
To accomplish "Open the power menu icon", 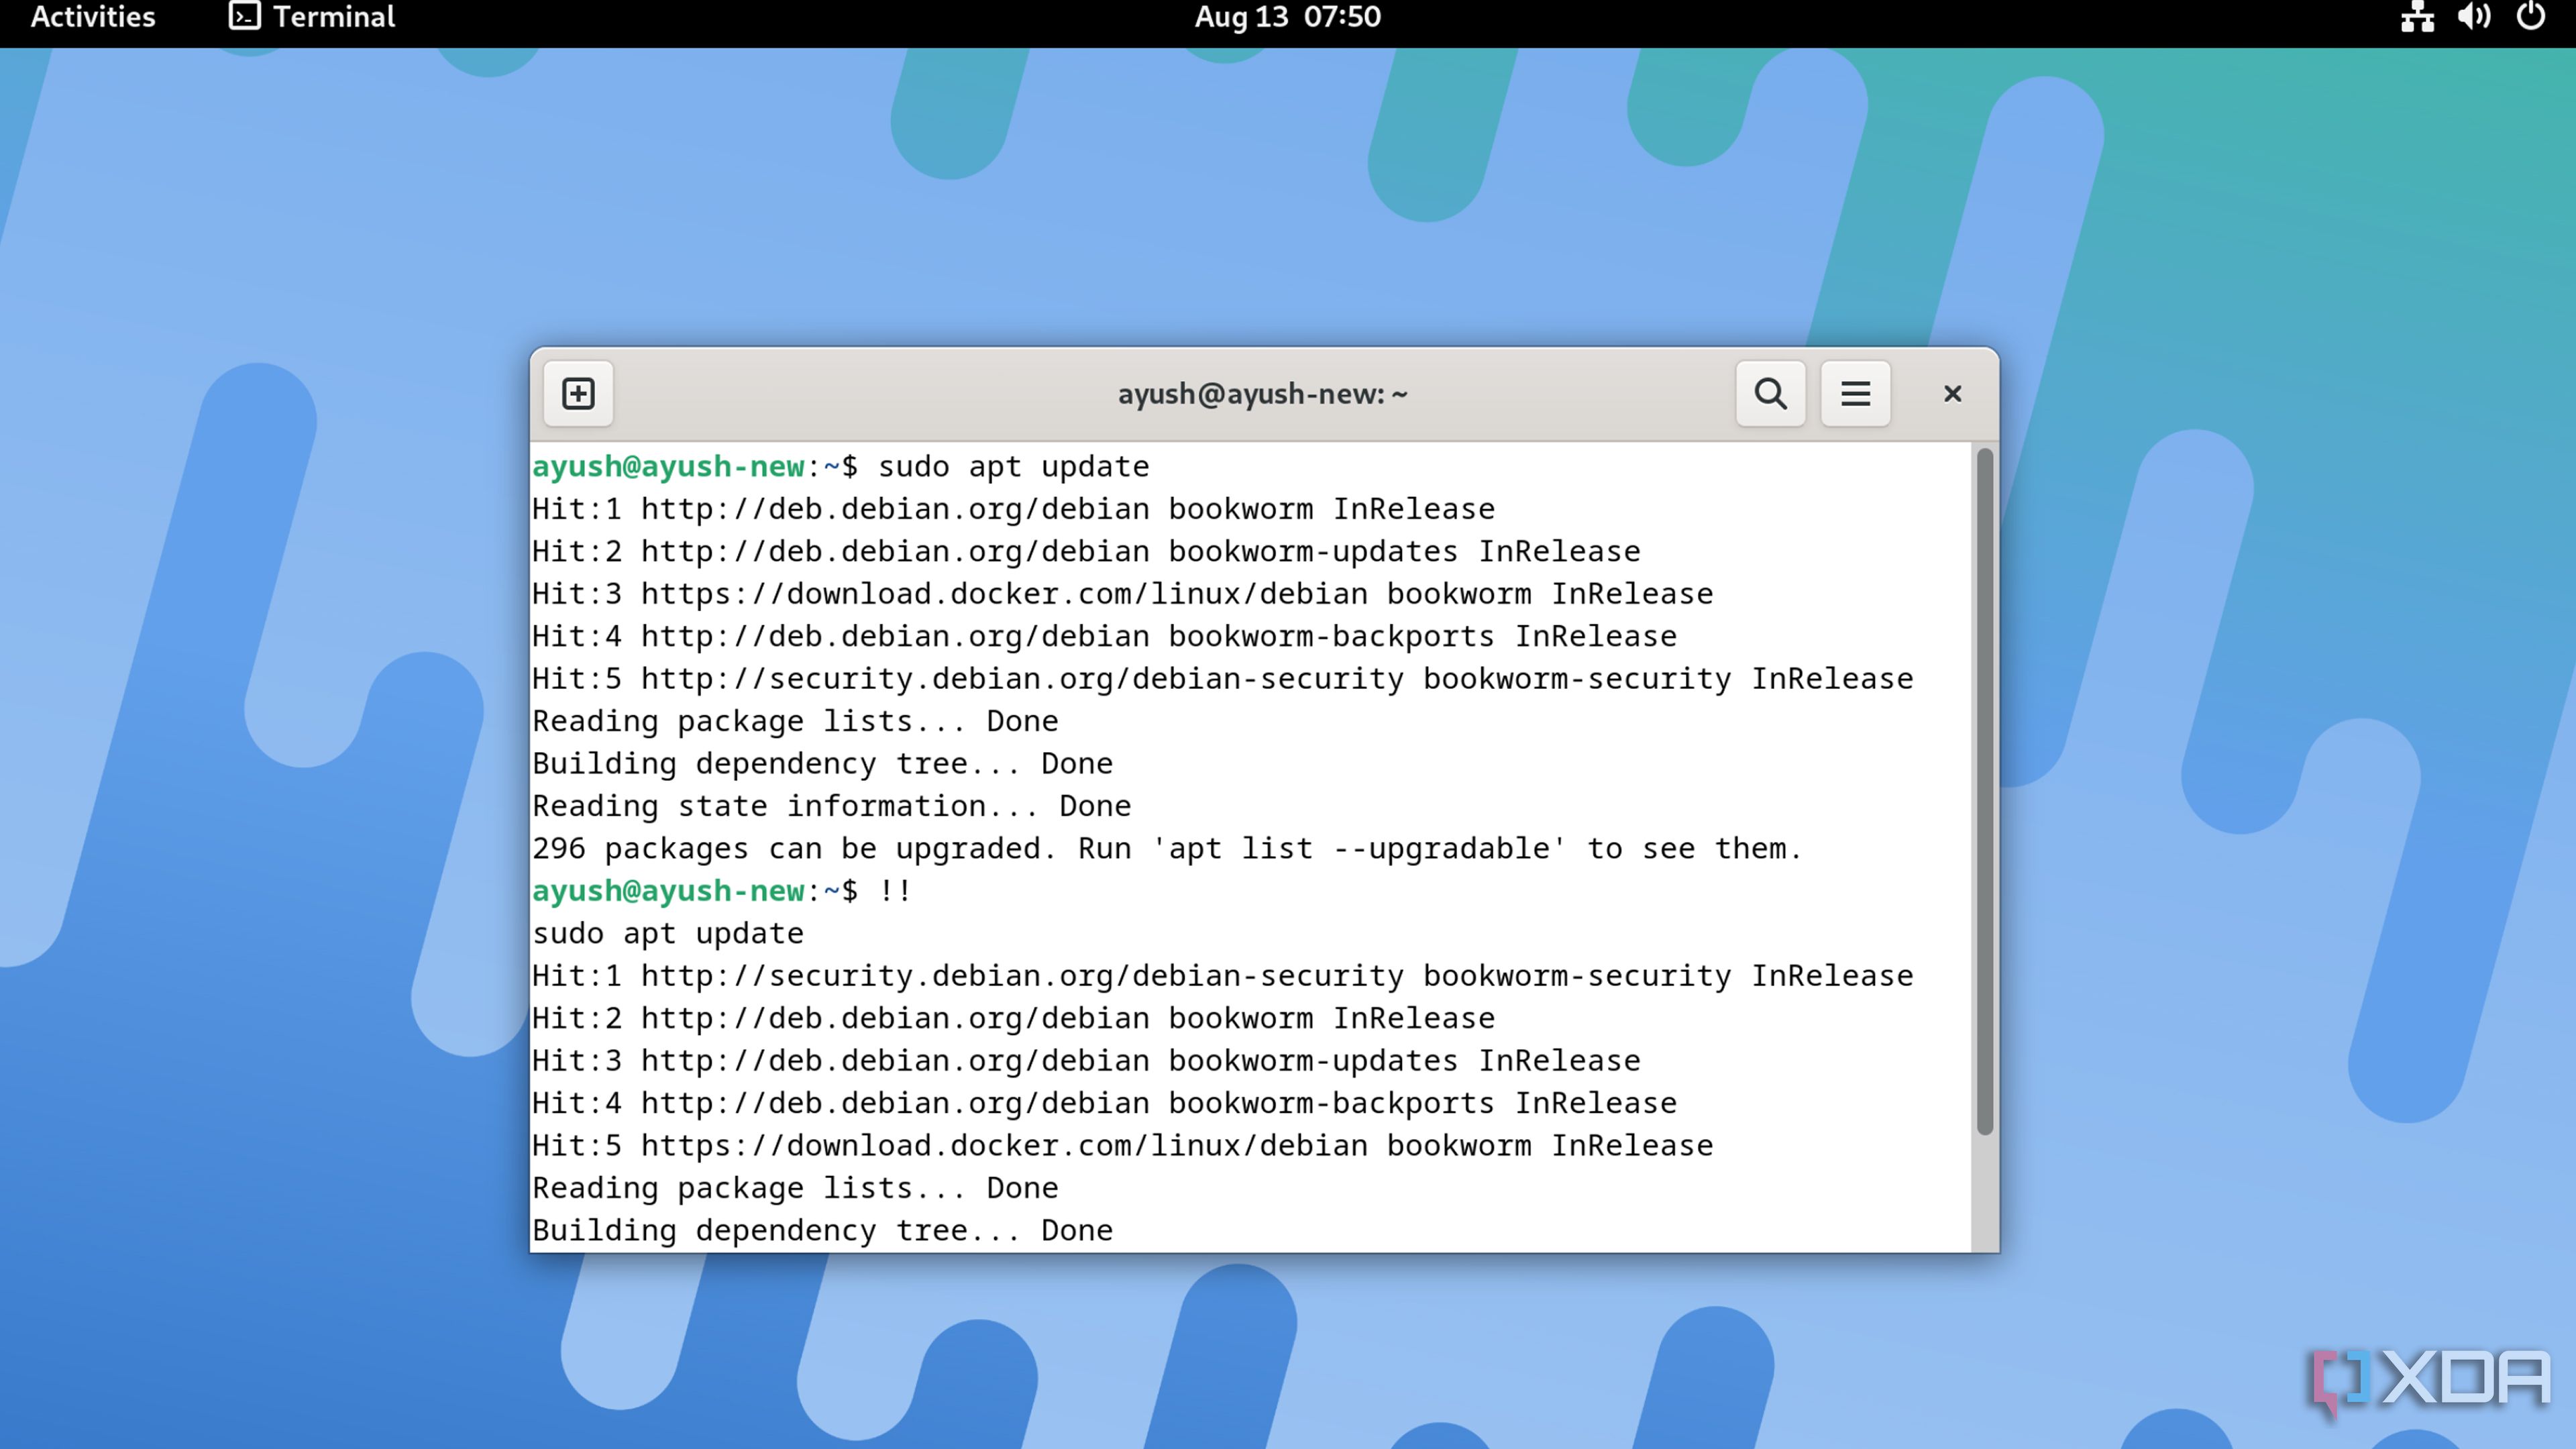I will (x=2531, y=17).
